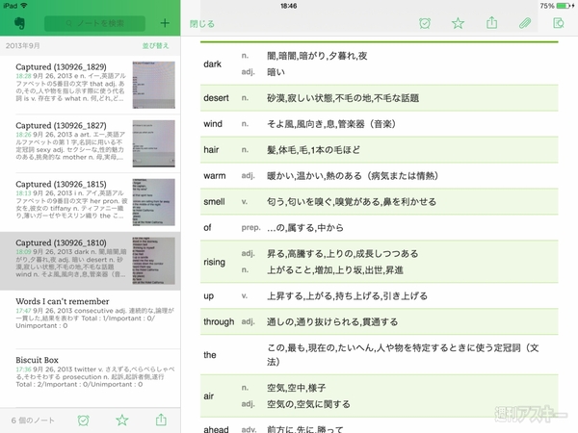Tap the word 'warm' in the table
Viewport: 578px width, 433px height.
(215, 176)
